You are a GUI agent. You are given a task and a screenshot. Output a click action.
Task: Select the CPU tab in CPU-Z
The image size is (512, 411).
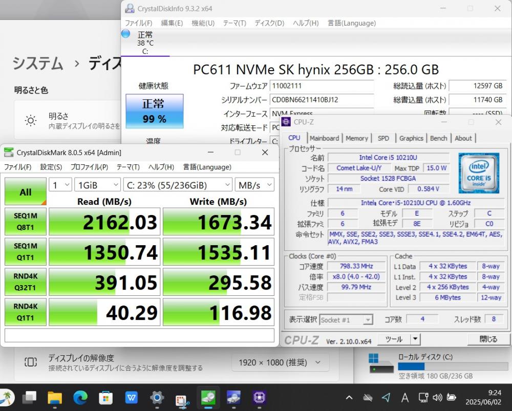[x=294, y=138]
